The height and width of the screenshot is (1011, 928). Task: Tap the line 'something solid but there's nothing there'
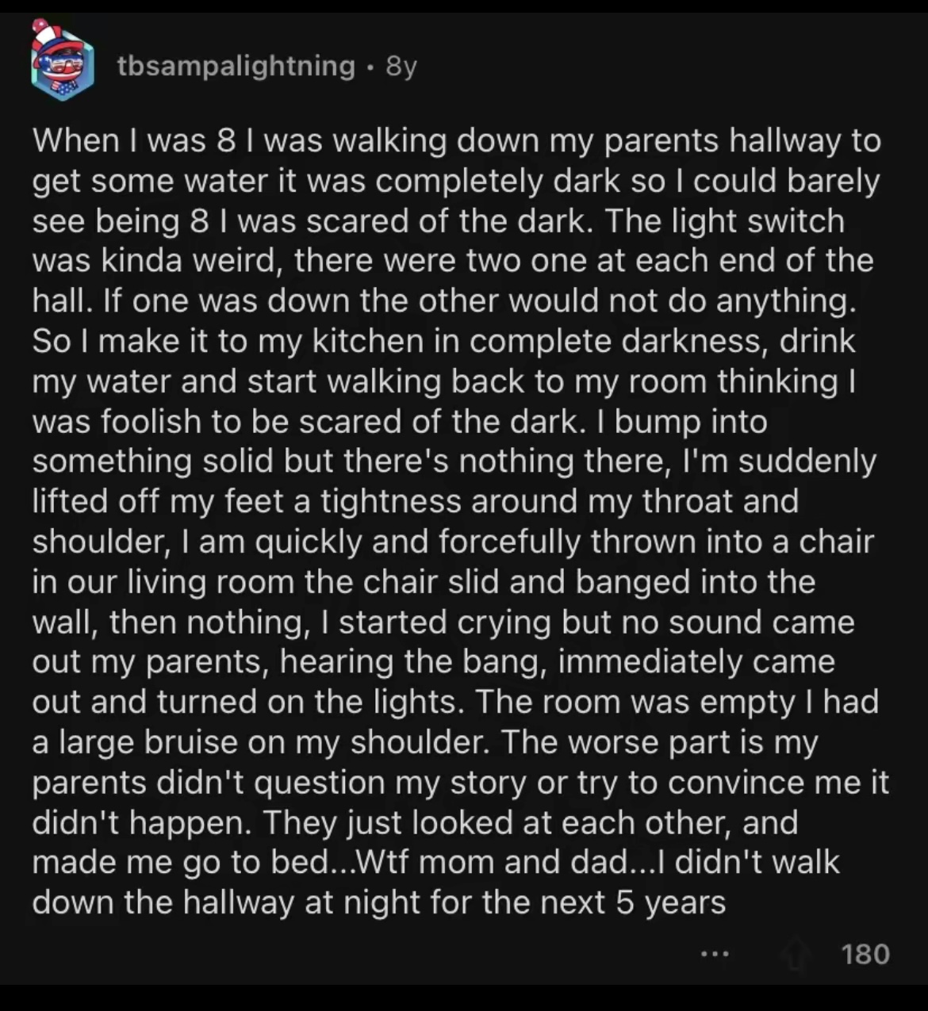454,461
